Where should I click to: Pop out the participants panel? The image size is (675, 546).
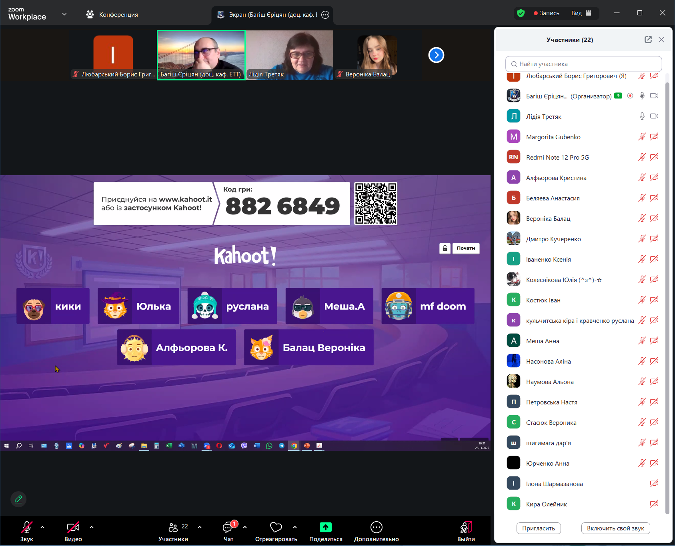pos(648,40)
